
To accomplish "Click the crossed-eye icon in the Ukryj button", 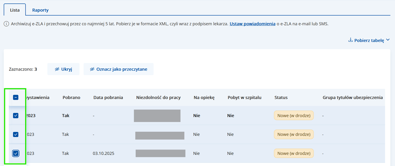I will 57,69.
